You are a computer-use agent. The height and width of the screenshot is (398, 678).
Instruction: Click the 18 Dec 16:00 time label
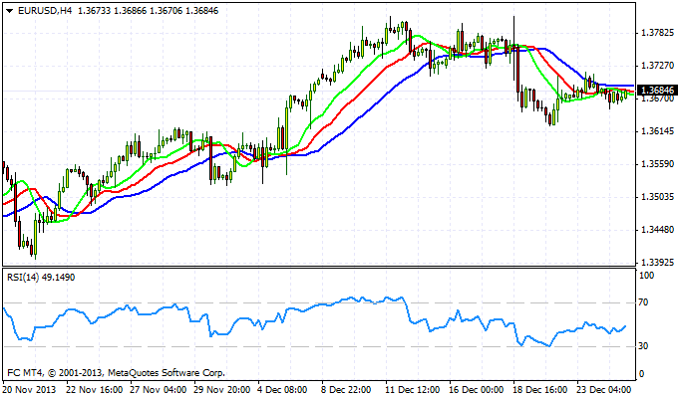click(x=540, y=389)
